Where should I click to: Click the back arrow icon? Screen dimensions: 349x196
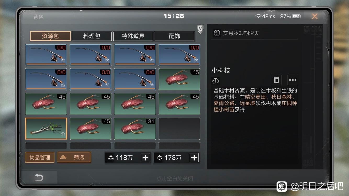(x=39, y=178)
